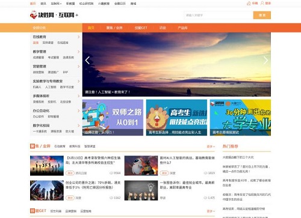The height and width of the screenshot is (218, 301).
Task: Click the house icon at top right
Action: (249, 3)
